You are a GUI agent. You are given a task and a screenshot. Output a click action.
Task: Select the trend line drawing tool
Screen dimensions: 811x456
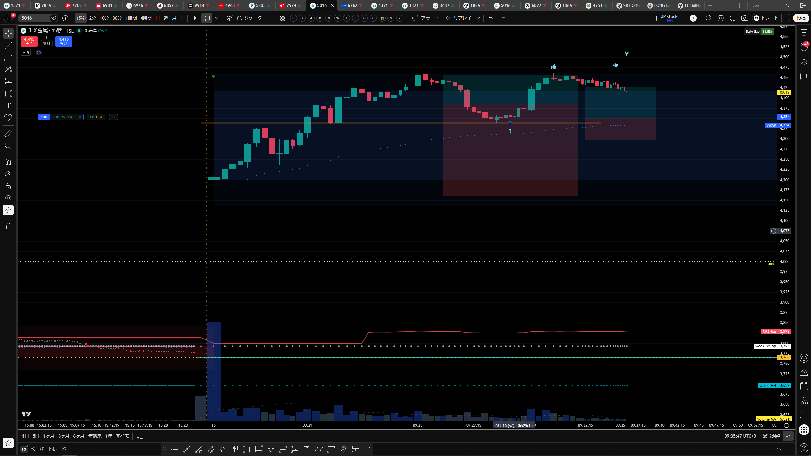click(8, 45)
